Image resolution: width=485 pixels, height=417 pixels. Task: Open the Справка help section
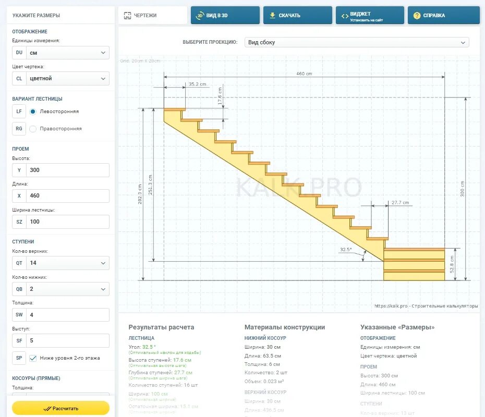point(444,15)
